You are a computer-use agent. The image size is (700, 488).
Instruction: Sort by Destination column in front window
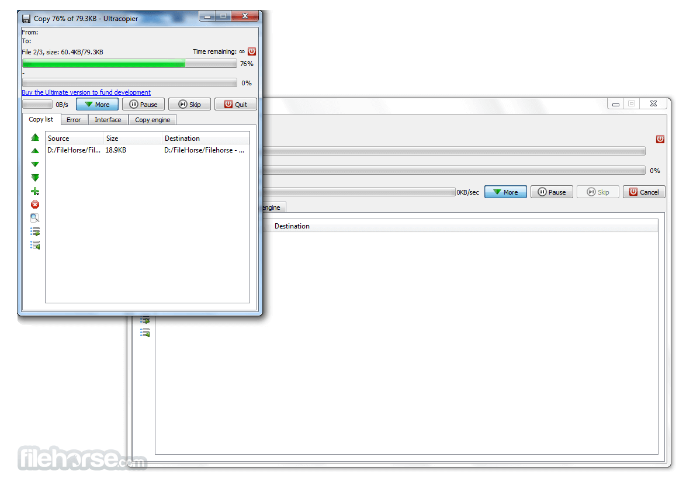(x=206, y=139)
